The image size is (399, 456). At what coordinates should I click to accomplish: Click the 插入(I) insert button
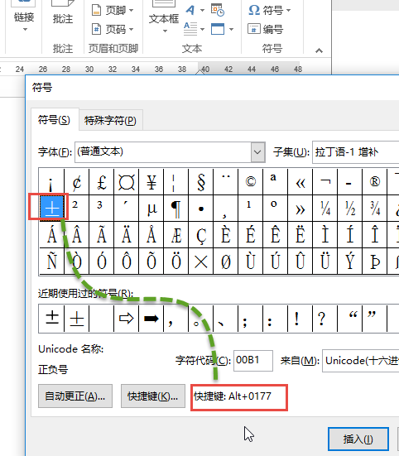[358, 439]
